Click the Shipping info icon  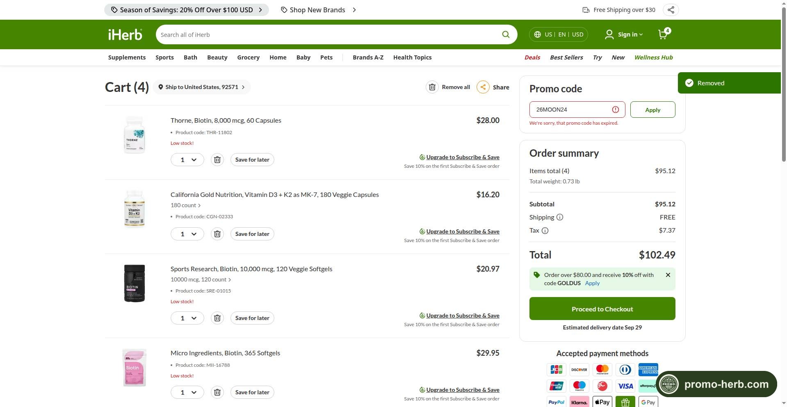point(560,217)
